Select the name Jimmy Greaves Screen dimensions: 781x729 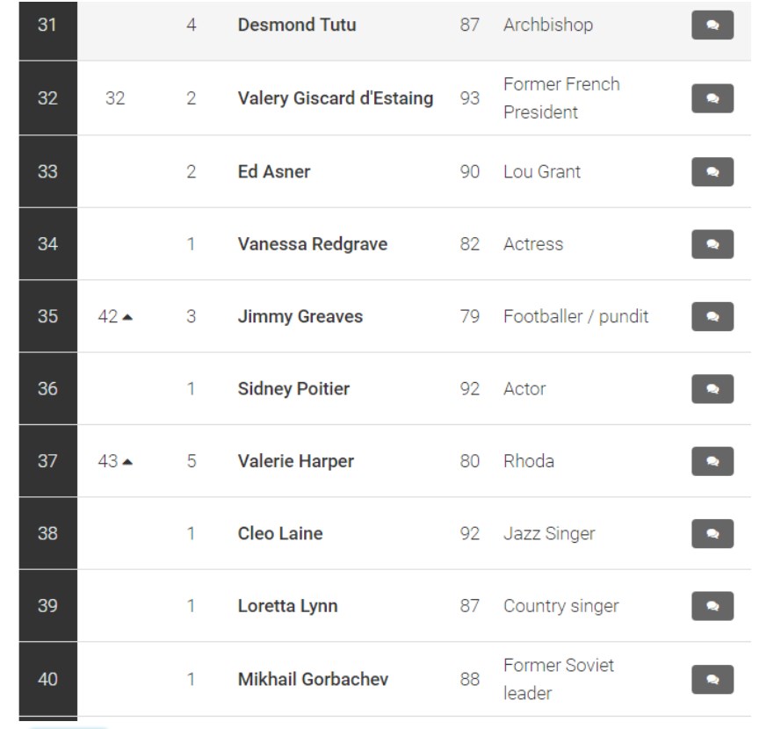pos(300,317)
